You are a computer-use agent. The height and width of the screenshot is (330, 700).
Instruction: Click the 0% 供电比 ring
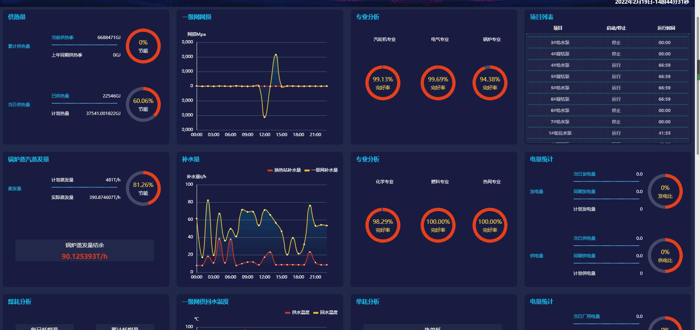coord(665,256)
